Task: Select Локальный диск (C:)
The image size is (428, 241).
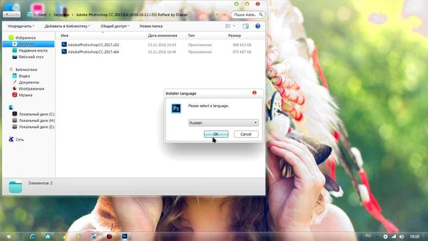Action: tap(36, 114)
